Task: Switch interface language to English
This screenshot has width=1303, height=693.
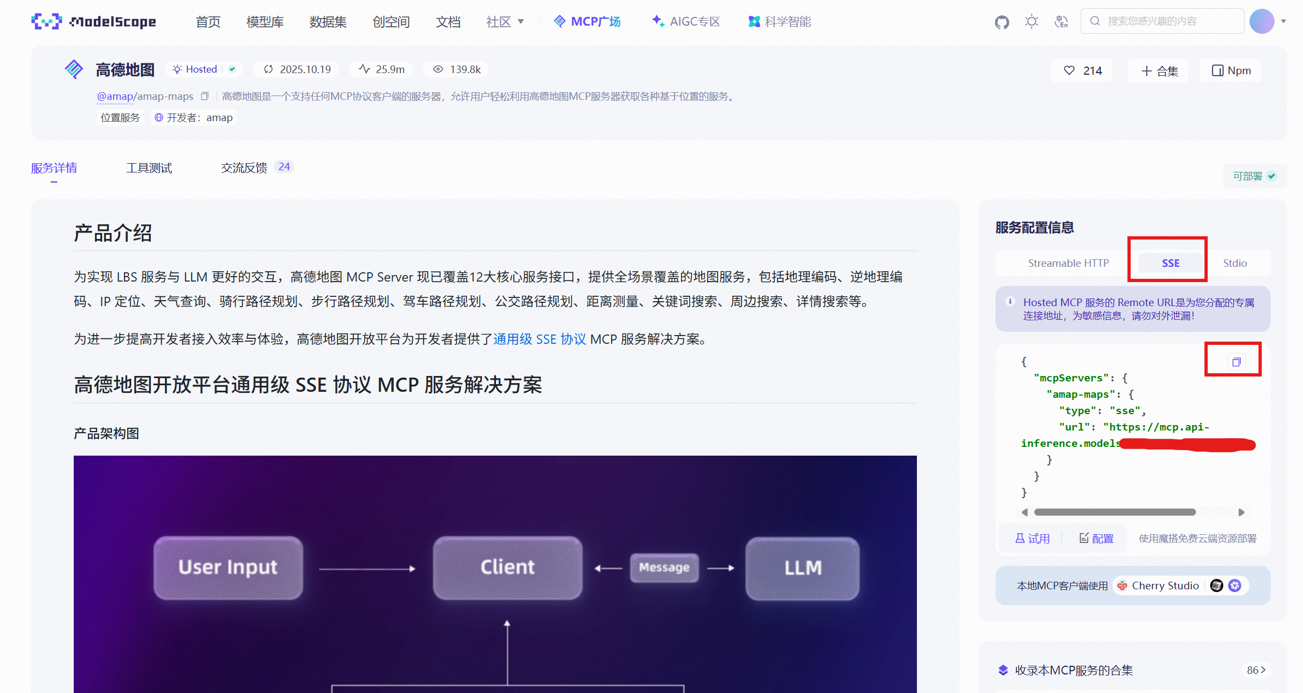Action: (1061, 21)
